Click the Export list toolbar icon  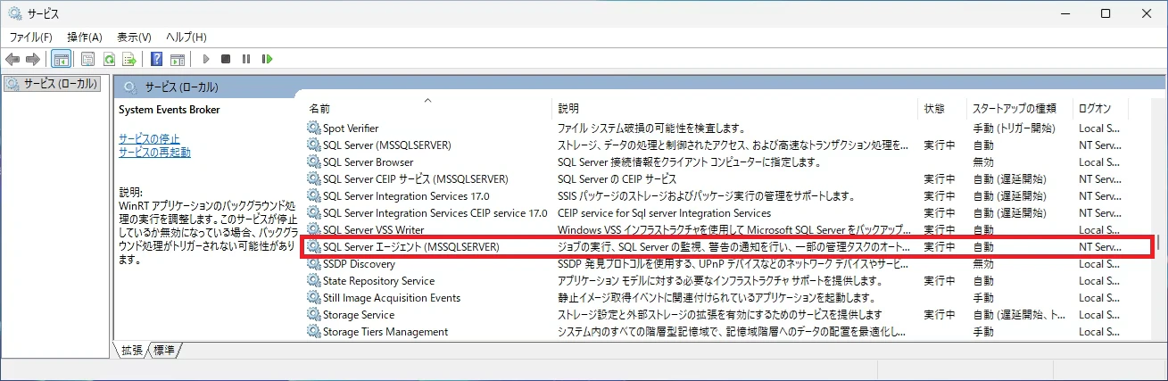(x=129, y=60)
